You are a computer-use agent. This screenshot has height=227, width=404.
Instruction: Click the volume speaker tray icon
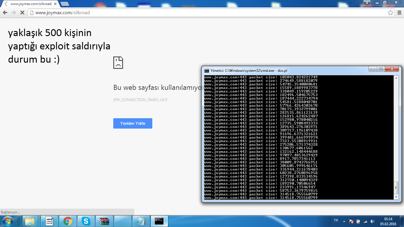(x=372, y=221)
